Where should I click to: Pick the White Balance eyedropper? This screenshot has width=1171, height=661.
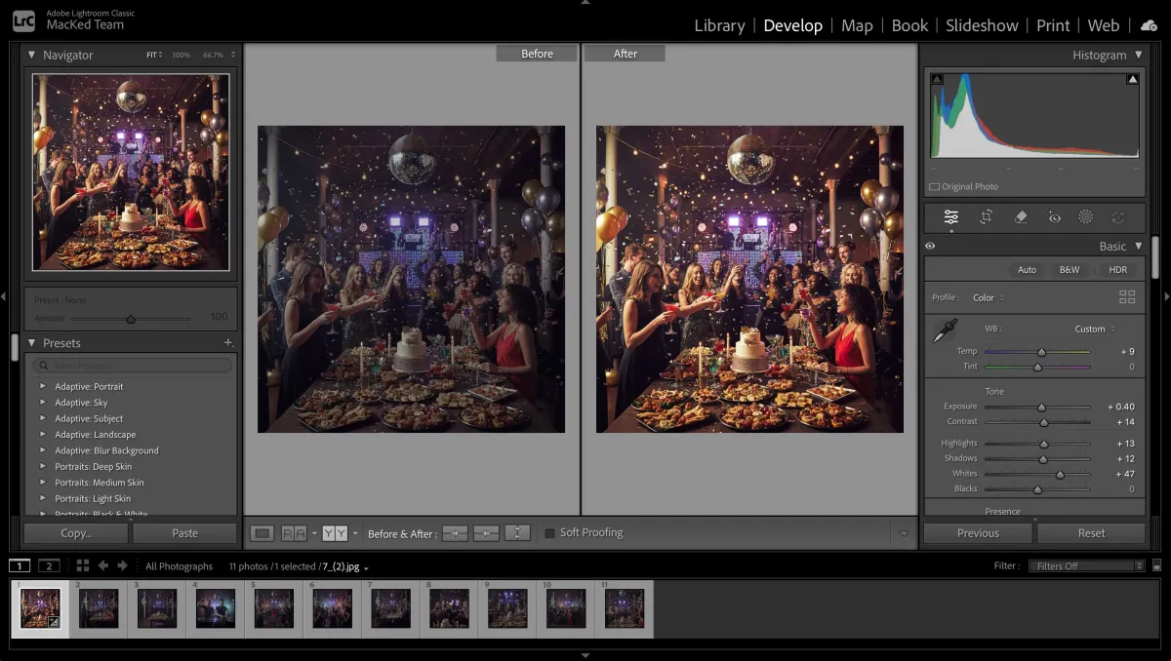[944, 331]
